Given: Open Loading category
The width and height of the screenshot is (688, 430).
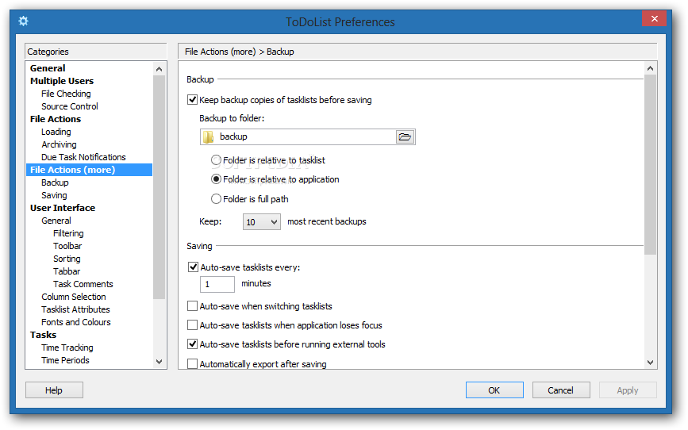Looking at the screenshot, I should point(56,132).
